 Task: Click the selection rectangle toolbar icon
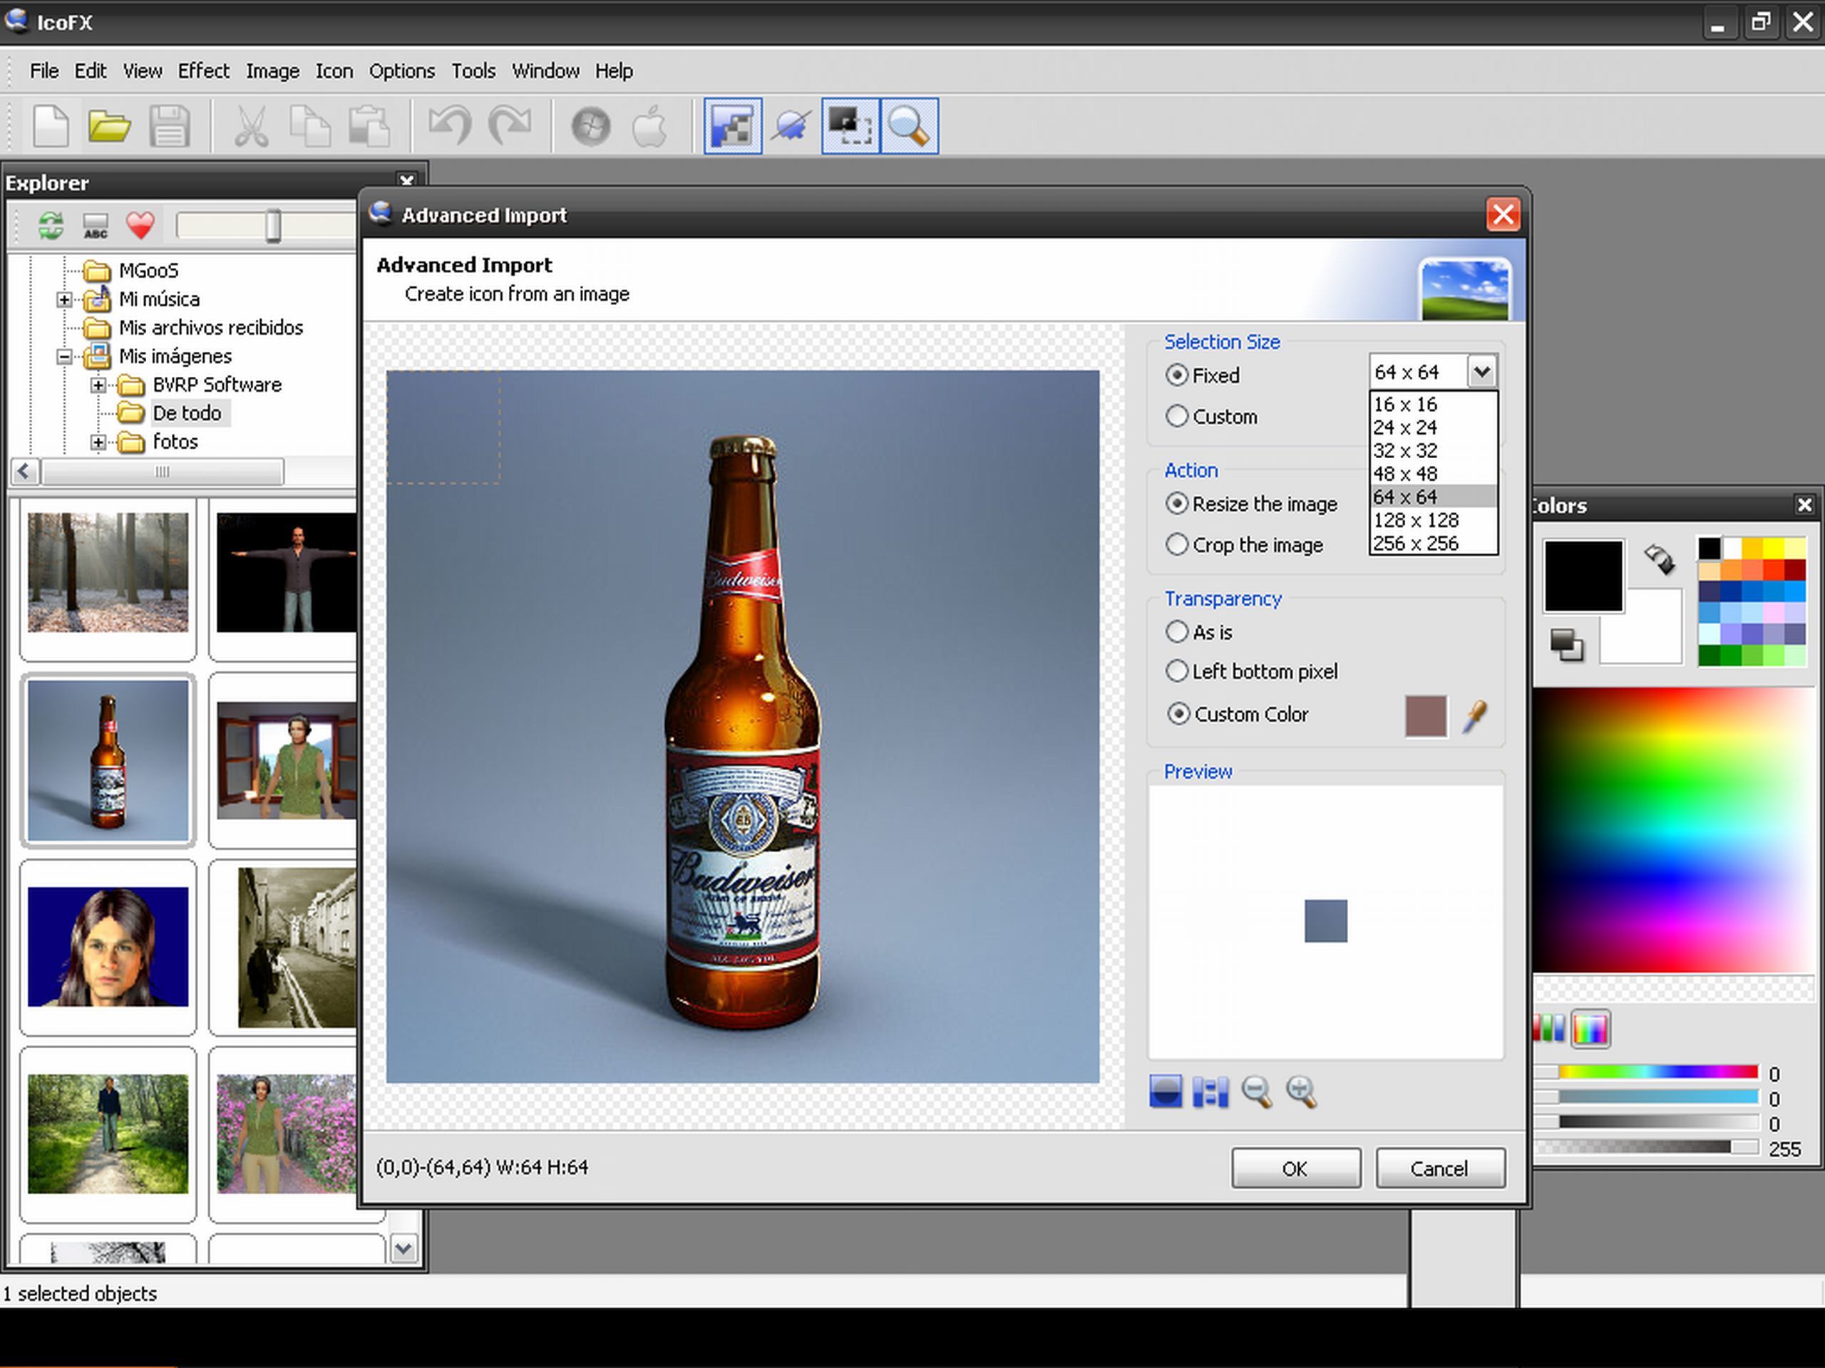point(850,126)
